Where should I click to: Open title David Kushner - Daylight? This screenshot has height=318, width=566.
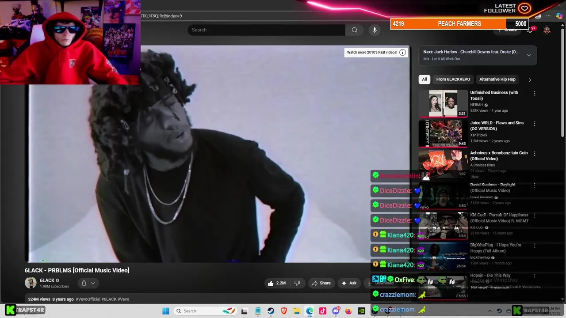pyautogui.click(x=493, y=187)
